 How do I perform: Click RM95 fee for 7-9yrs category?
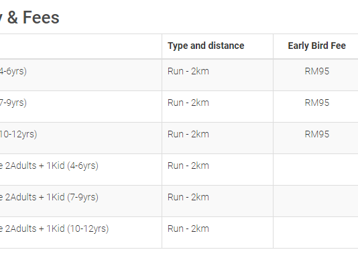pos(317,103)
